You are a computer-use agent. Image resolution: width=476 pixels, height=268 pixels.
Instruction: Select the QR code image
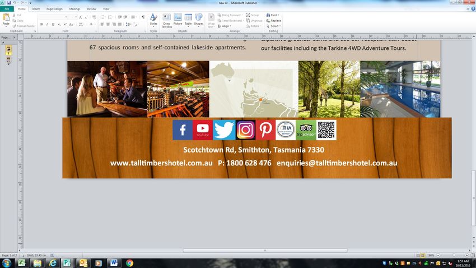pos(326,130)
